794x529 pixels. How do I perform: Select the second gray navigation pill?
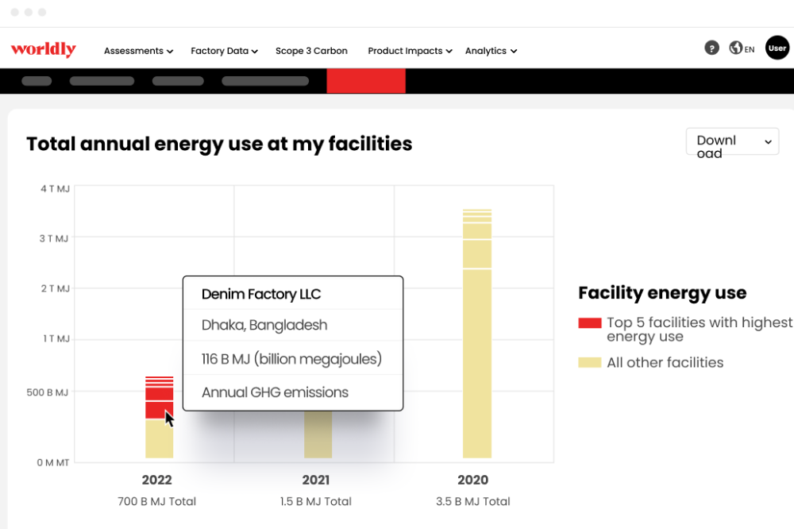click(102, 81)
